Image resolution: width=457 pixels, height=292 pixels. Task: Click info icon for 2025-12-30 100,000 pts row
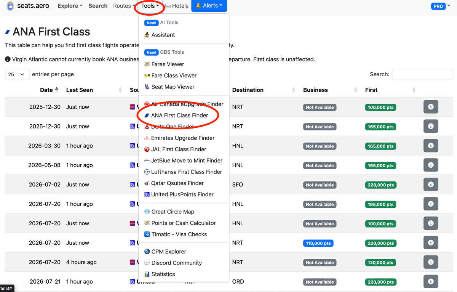click(431, 107)
